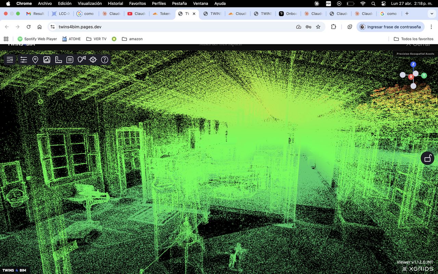
Task: Select the 3D bounding box tool
Action: [93, 60]
